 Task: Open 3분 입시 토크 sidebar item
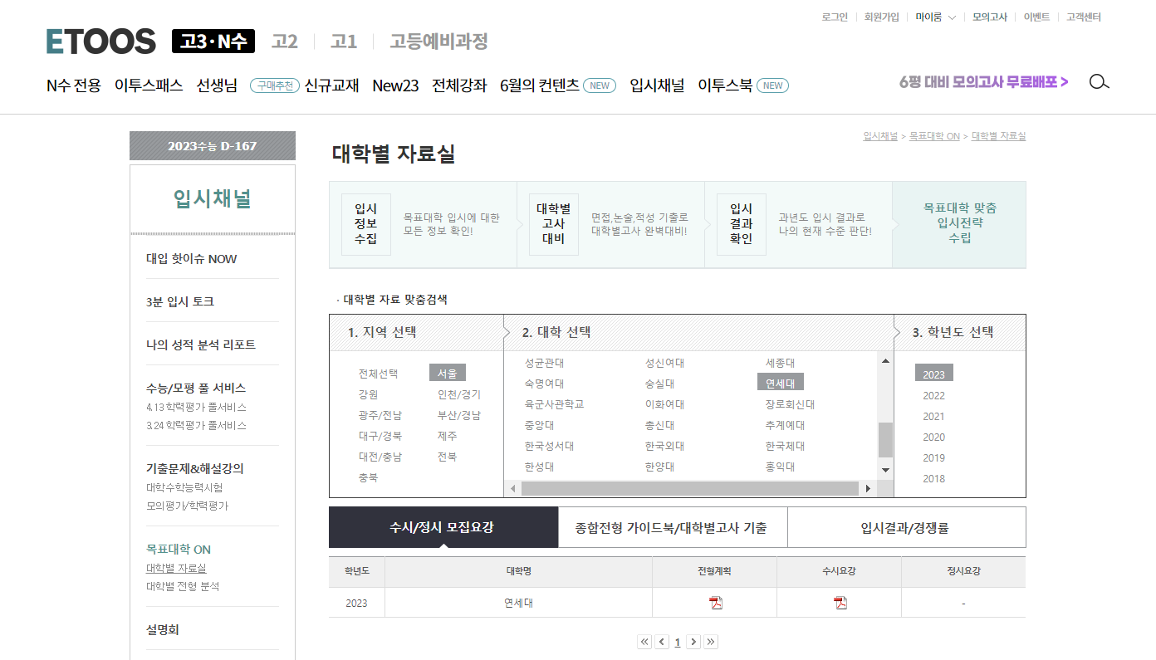click(x=180, y=301)
